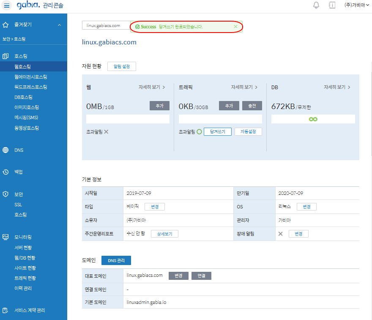Click 변경 button for 대표 도메인
The width and height of the screenshot is (372, 320).
pyautogui.click(x=178, y=276)
